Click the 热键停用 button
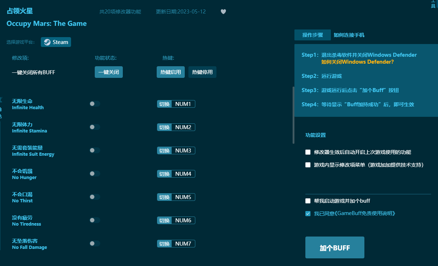This screenshot has height=266, width=438. 202,72
